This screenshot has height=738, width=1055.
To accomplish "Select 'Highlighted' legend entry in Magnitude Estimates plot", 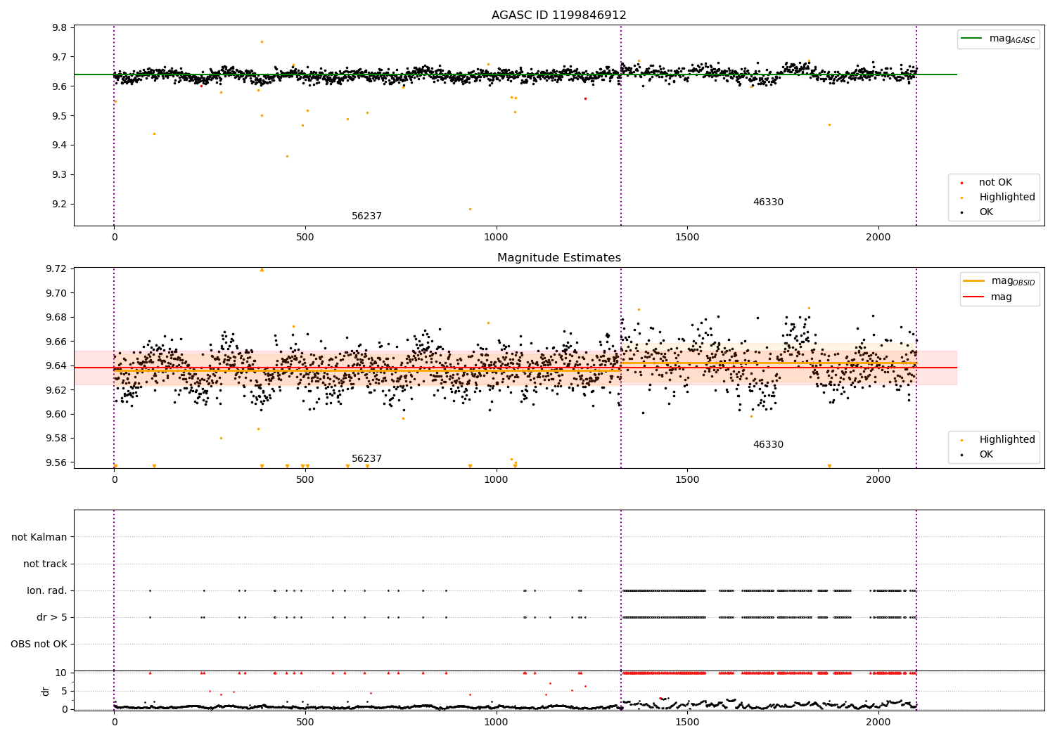I will pyautogui.click(x=1007, y=439).
